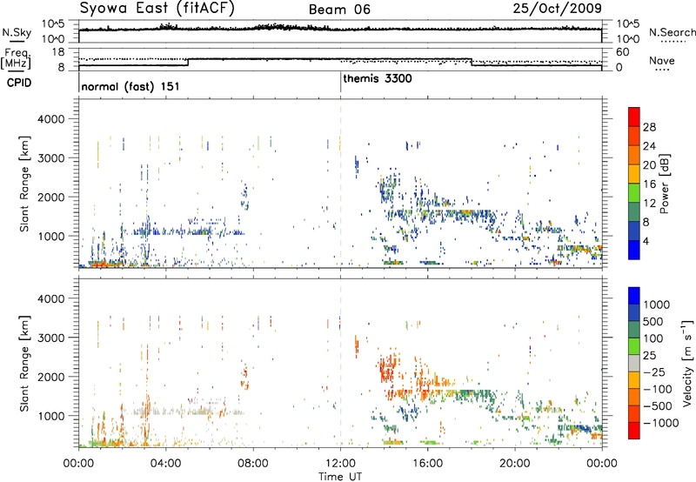Click the '25' Velocity colorbar label
Viewport: 696px width, 482px height.
coord(649,356)
